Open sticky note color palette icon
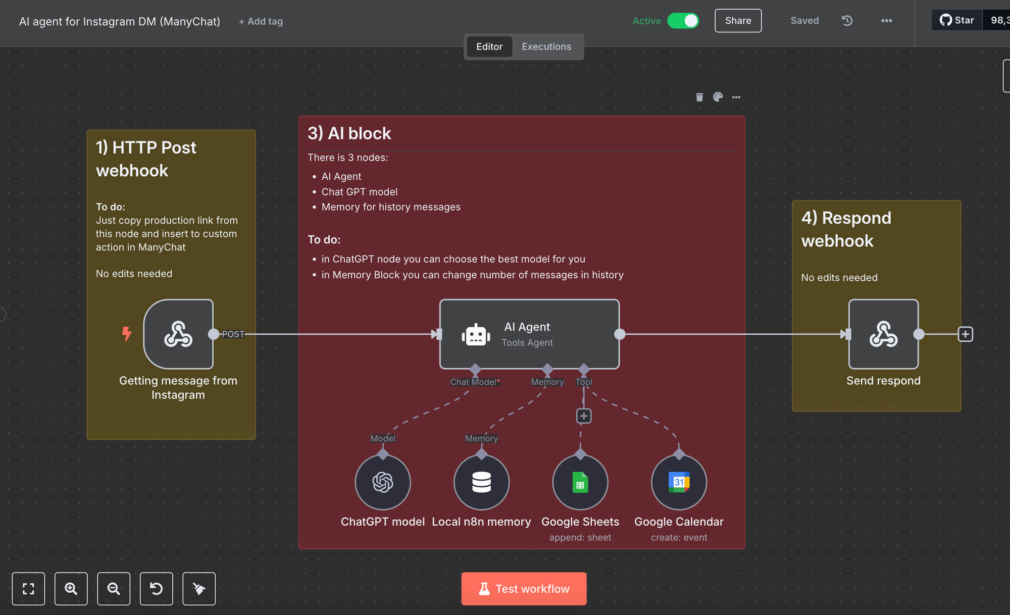The image size is (1010, 615). [718, 97]
